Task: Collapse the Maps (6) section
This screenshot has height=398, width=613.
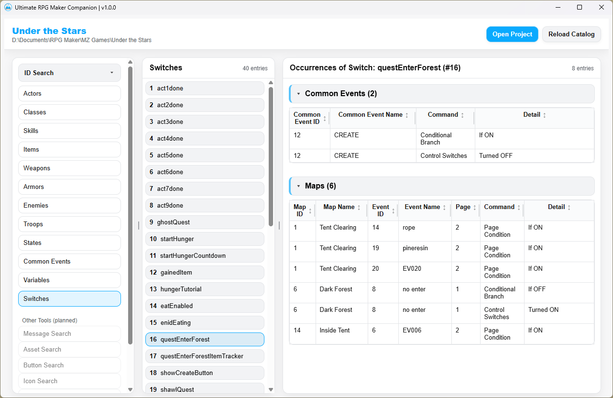Action: coord(299,186)
